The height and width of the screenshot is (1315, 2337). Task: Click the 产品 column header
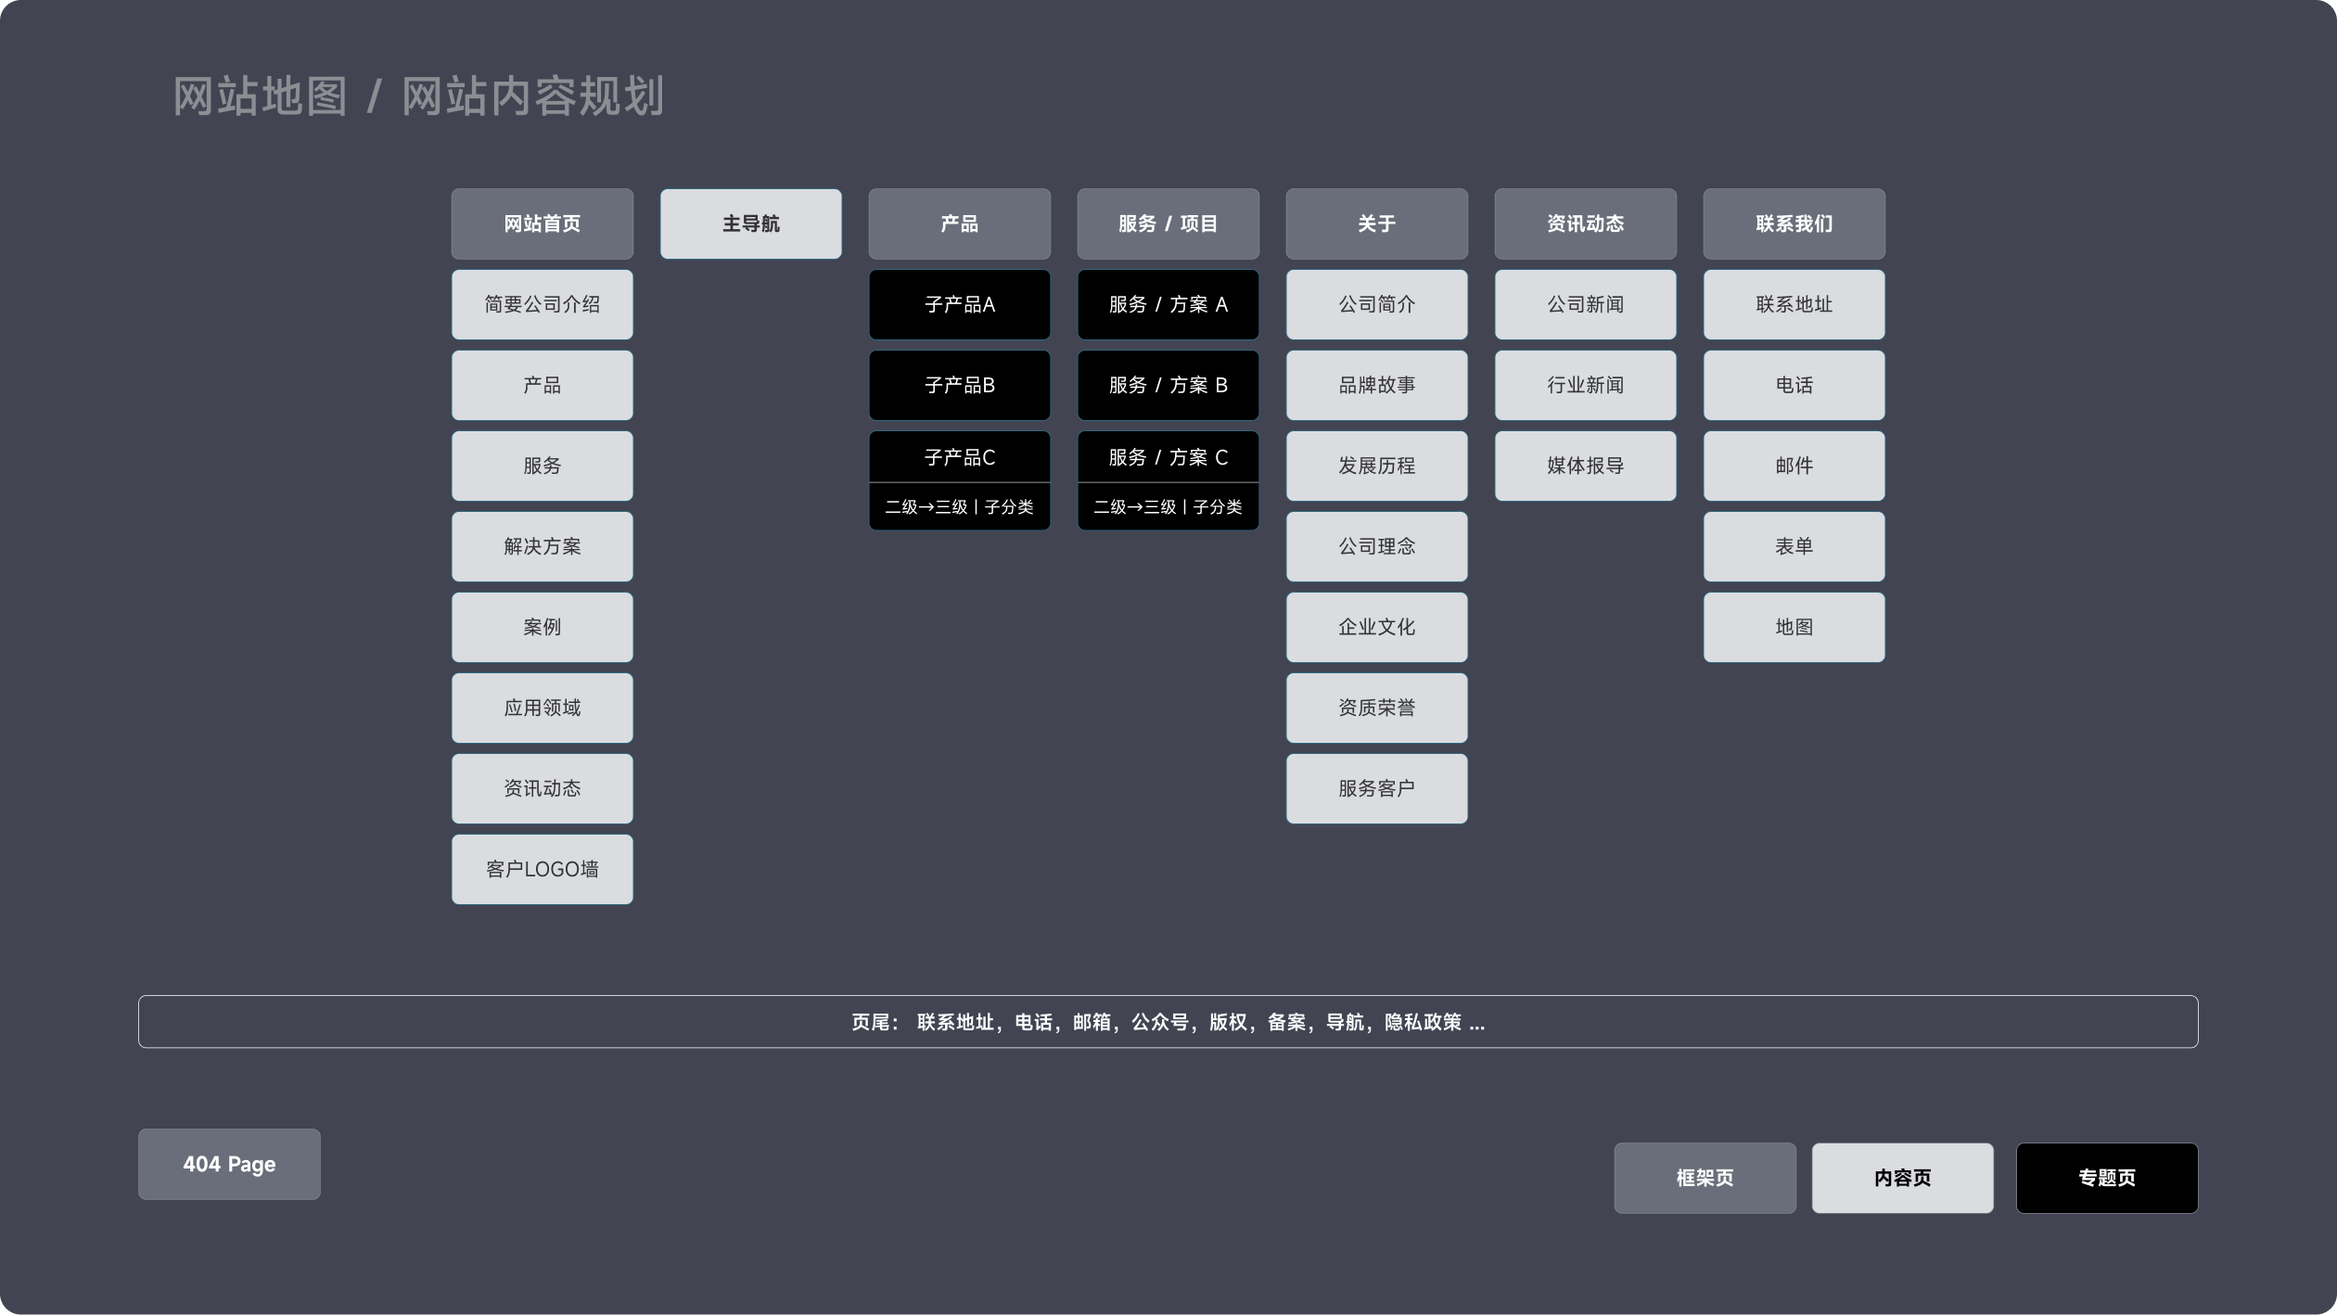959,223
